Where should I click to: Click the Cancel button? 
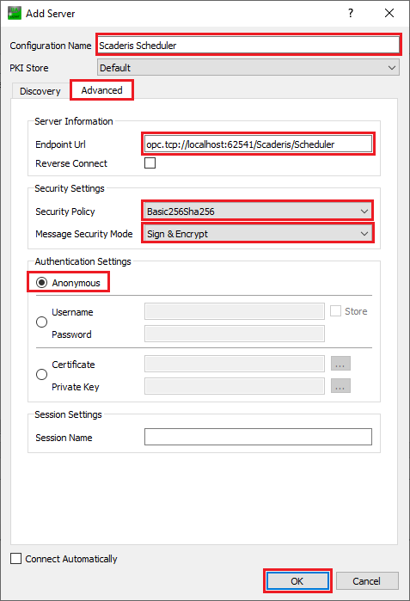[367, 581]
